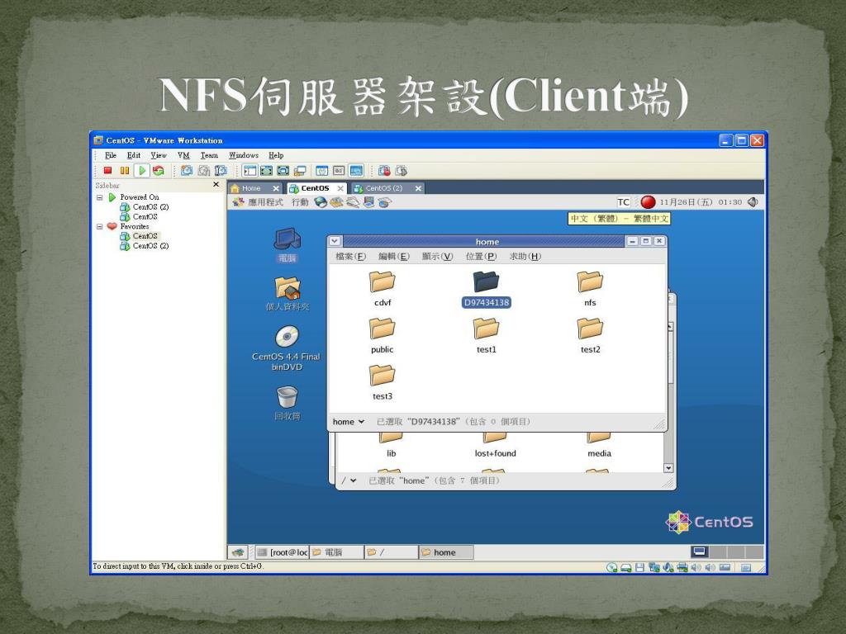Click the summary view toolbar icon
This screenshot has width=846, height=634.
pos(321,170)
